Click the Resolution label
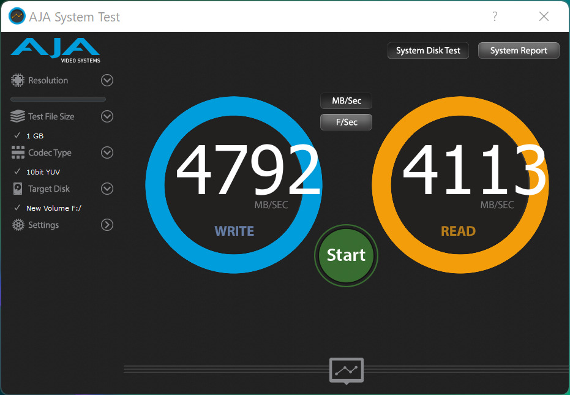The width and height of the screenshot is (570, 395). (48, 80)
